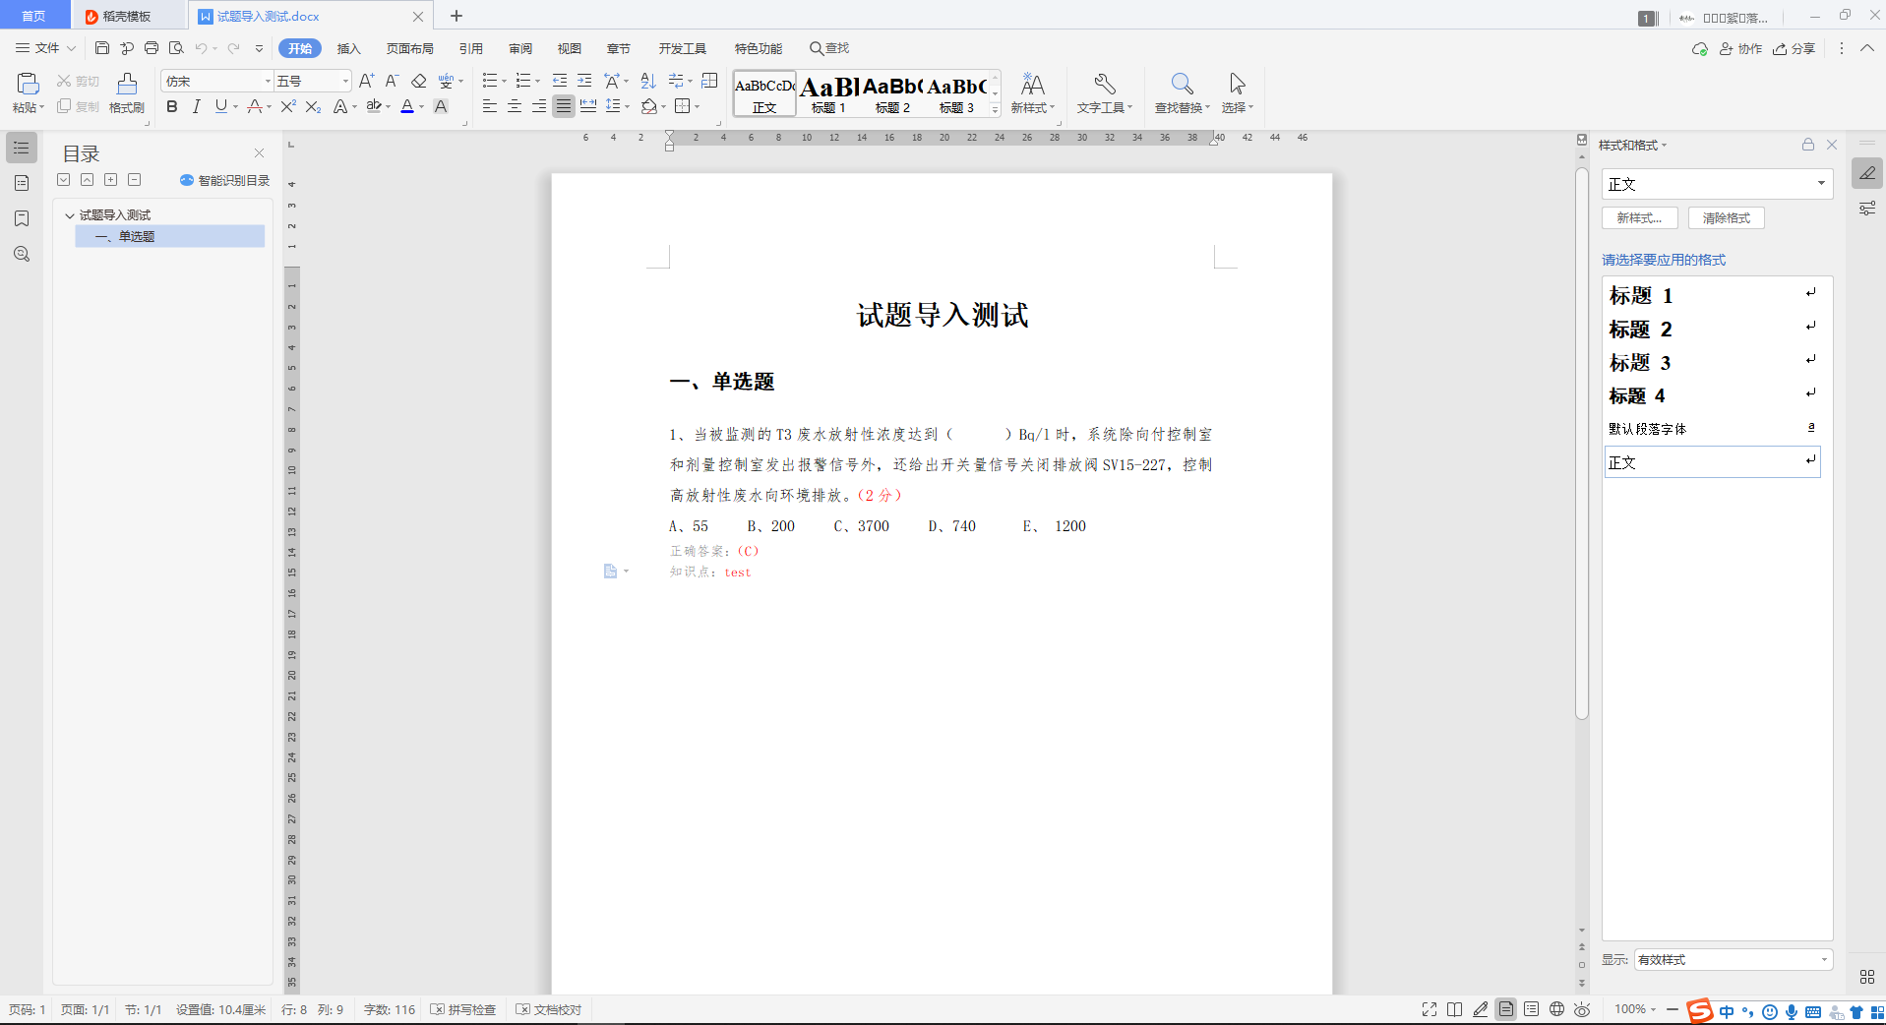Toggle underline formatting
The image size is (1886, 1025).
[221, 106]
